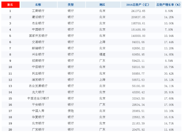The image size is (185, 134).
Task: Click the asset value 59310.50
Action: tap(138, 67)
